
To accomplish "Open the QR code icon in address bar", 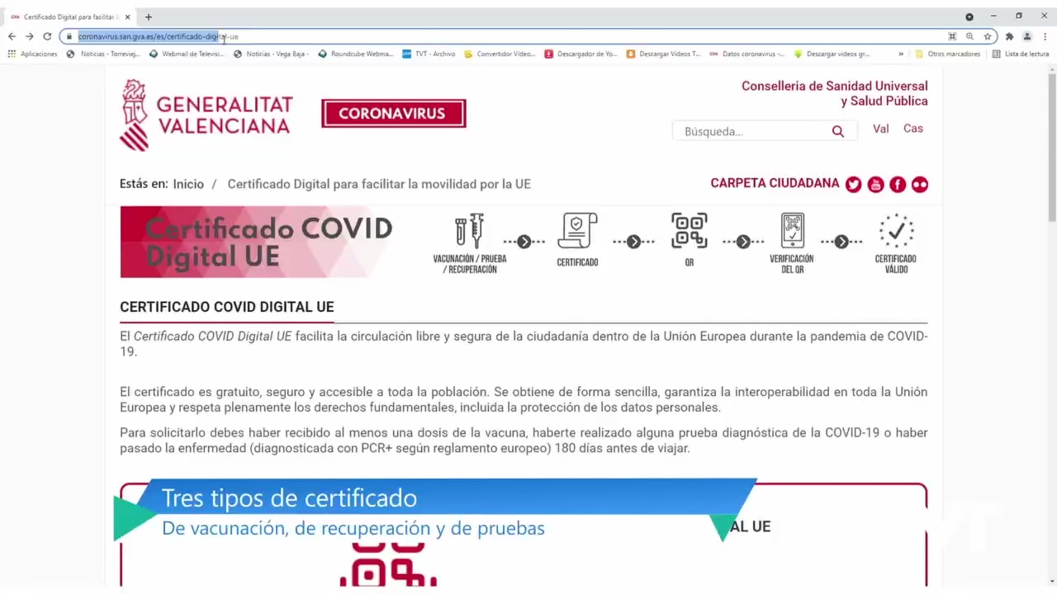I will [952, 36].
